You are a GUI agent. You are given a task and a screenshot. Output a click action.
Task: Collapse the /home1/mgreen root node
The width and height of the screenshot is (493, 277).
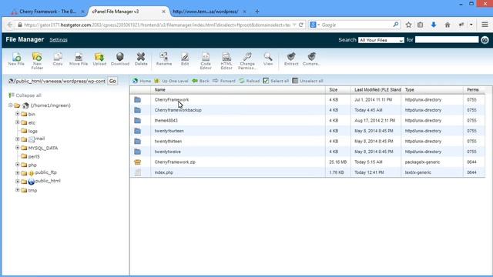click(10, 105)
